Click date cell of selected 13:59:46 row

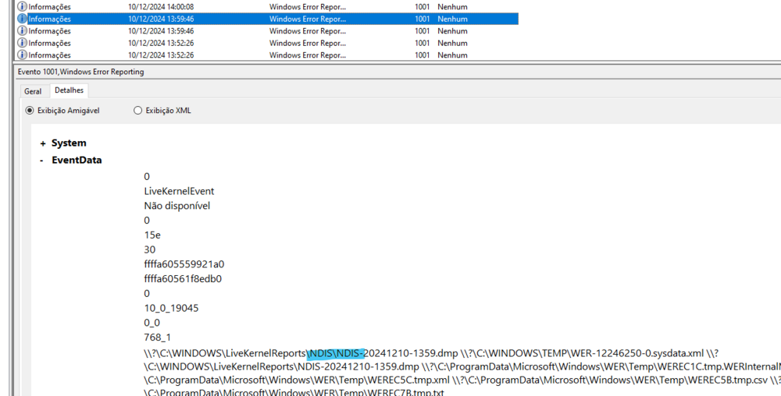pyautogui.click(x=161, y=19)
